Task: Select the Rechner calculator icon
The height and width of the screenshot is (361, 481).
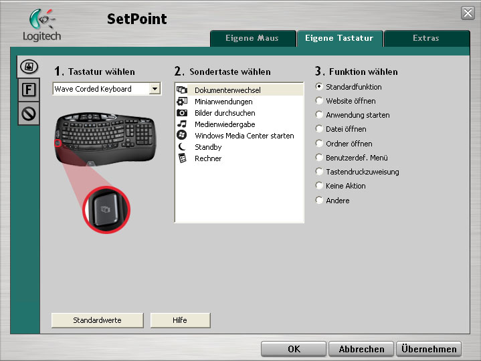Action: click(x=181, y=158)
